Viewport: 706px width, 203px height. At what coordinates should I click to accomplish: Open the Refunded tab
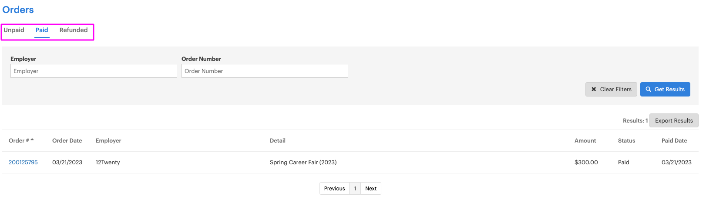(x=74, y=30)
